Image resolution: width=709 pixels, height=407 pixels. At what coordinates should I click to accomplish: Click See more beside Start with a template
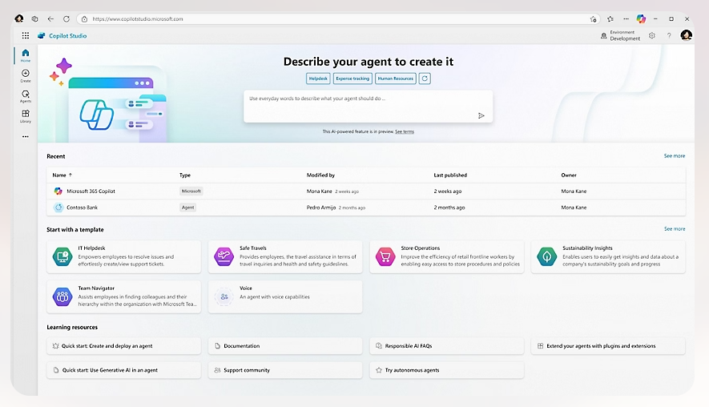pos(675,229)
